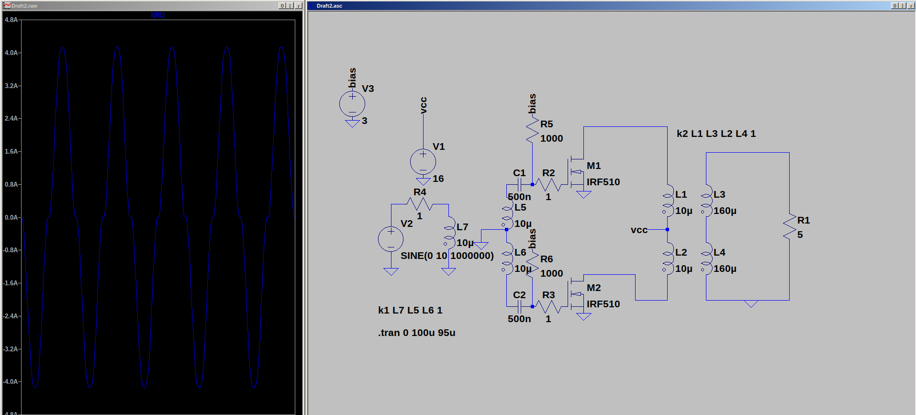Image resolution: width=916 pixels, height=415 pixels.
Task: Select the .tran 0 100u 95u directive
Action: [416, 333]
